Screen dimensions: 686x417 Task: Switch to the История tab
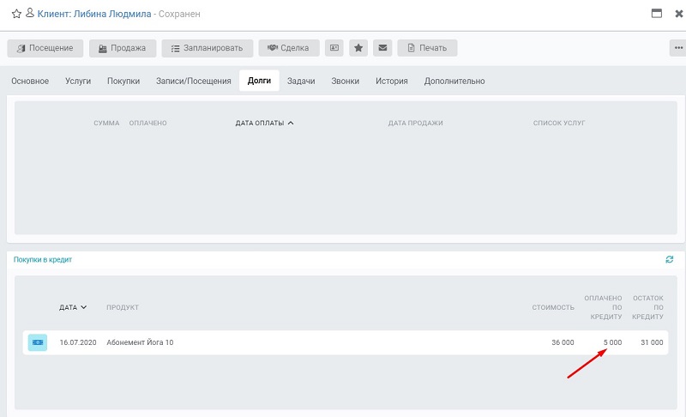pyautogui.click(x=392, y=81)
